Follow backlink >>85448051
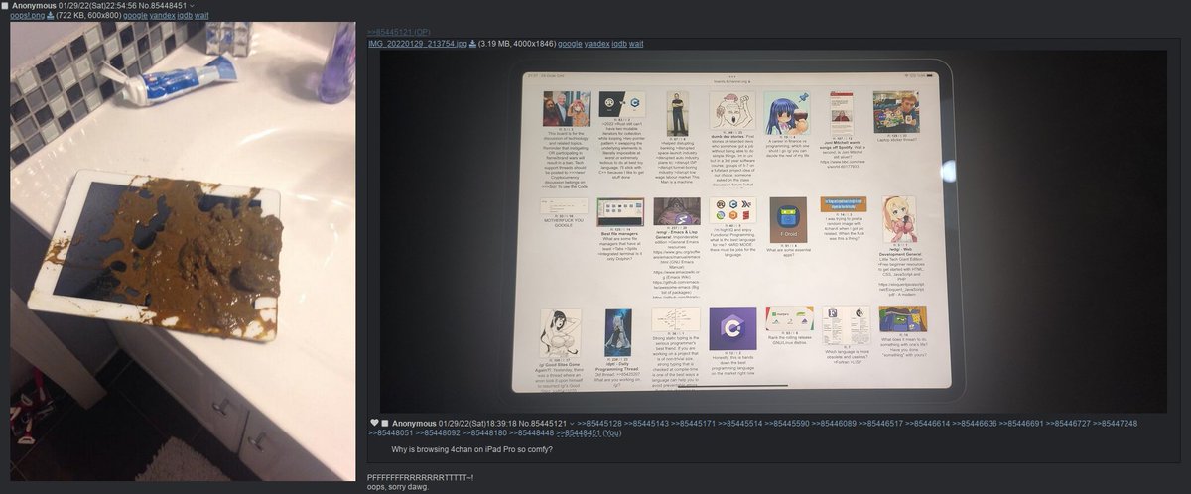 (x=391, y=433)
